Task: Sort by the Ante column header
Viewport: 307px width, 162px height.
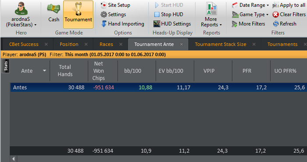Action: click(x=27, y=71)
